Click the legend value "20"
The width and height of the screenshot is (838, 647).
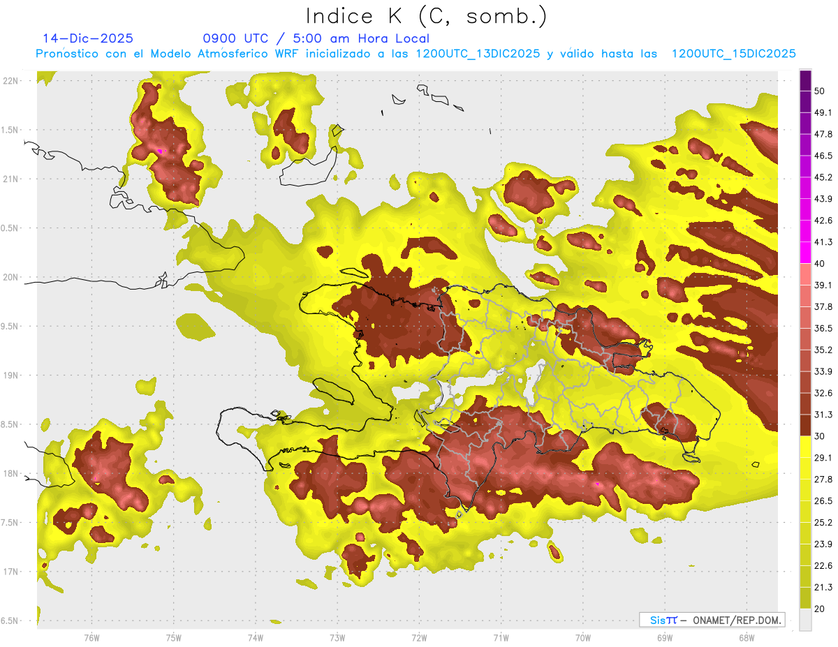tap(821, 608)
